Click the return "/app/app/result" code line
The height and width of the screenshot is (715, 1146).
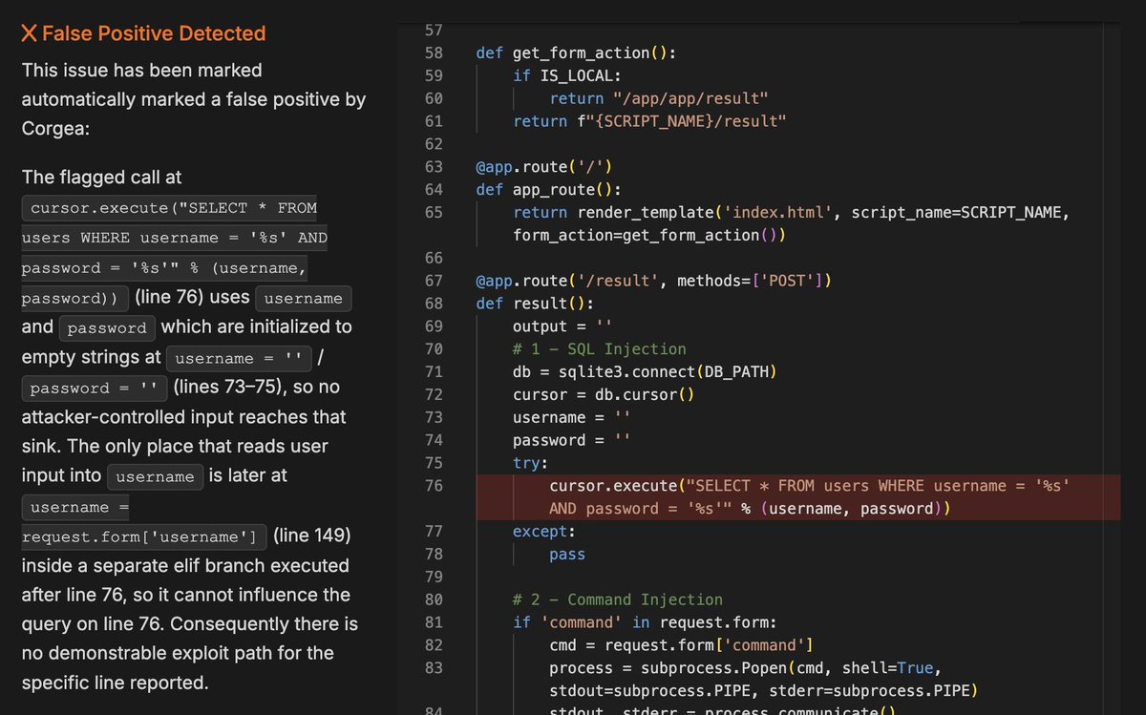pyautogui.click(x=659, y=98)
